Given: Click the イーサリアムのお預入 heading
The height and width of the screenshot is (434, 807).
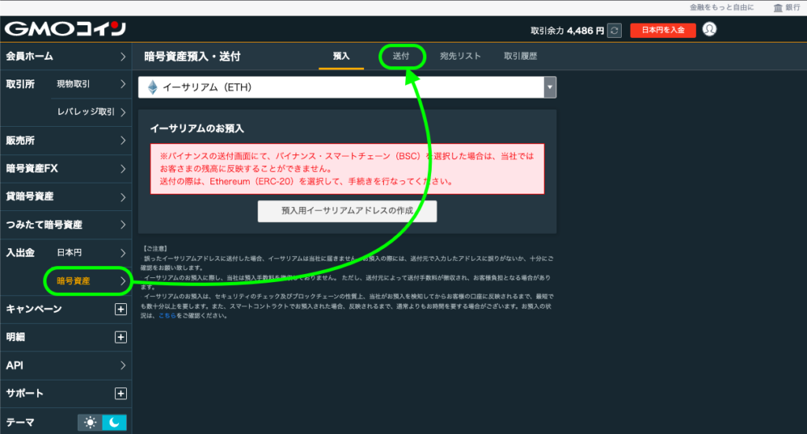Looking at the screenshot, I should (x=196, y=128).
